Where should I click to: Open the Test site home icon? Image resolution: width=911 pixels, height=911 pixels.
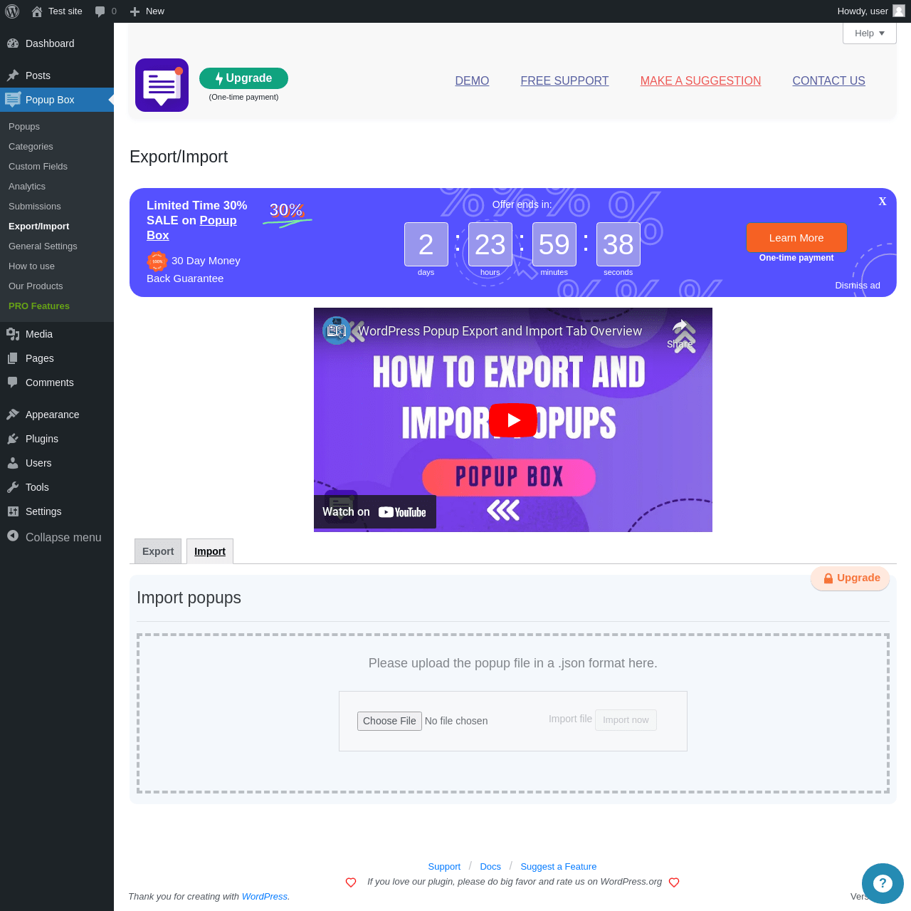point(37,11)
